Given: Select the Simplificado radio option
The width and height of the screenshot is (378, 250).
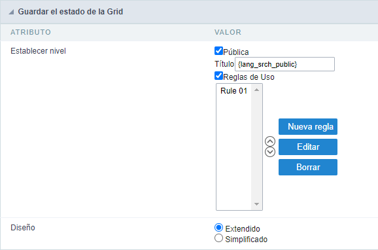Looking at the screenshot, I should click(218, 238).
